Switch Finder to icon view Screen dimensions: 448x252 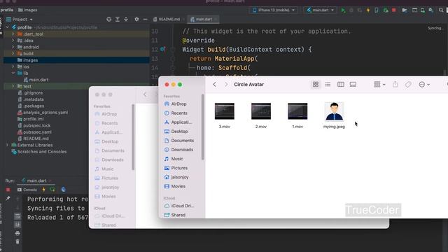[316, 84]
